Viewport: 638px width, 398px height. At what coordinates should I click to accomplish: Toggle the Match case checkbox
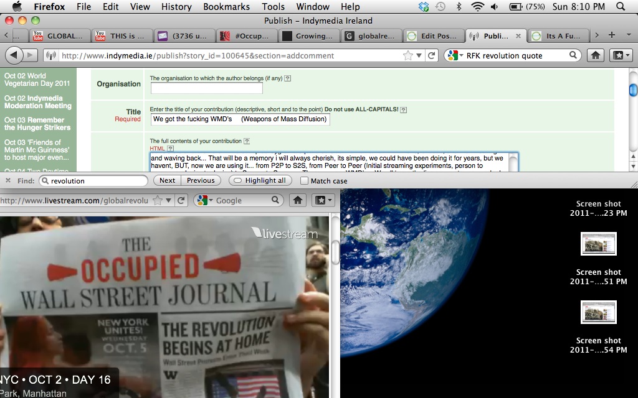(x=305, y=180)
